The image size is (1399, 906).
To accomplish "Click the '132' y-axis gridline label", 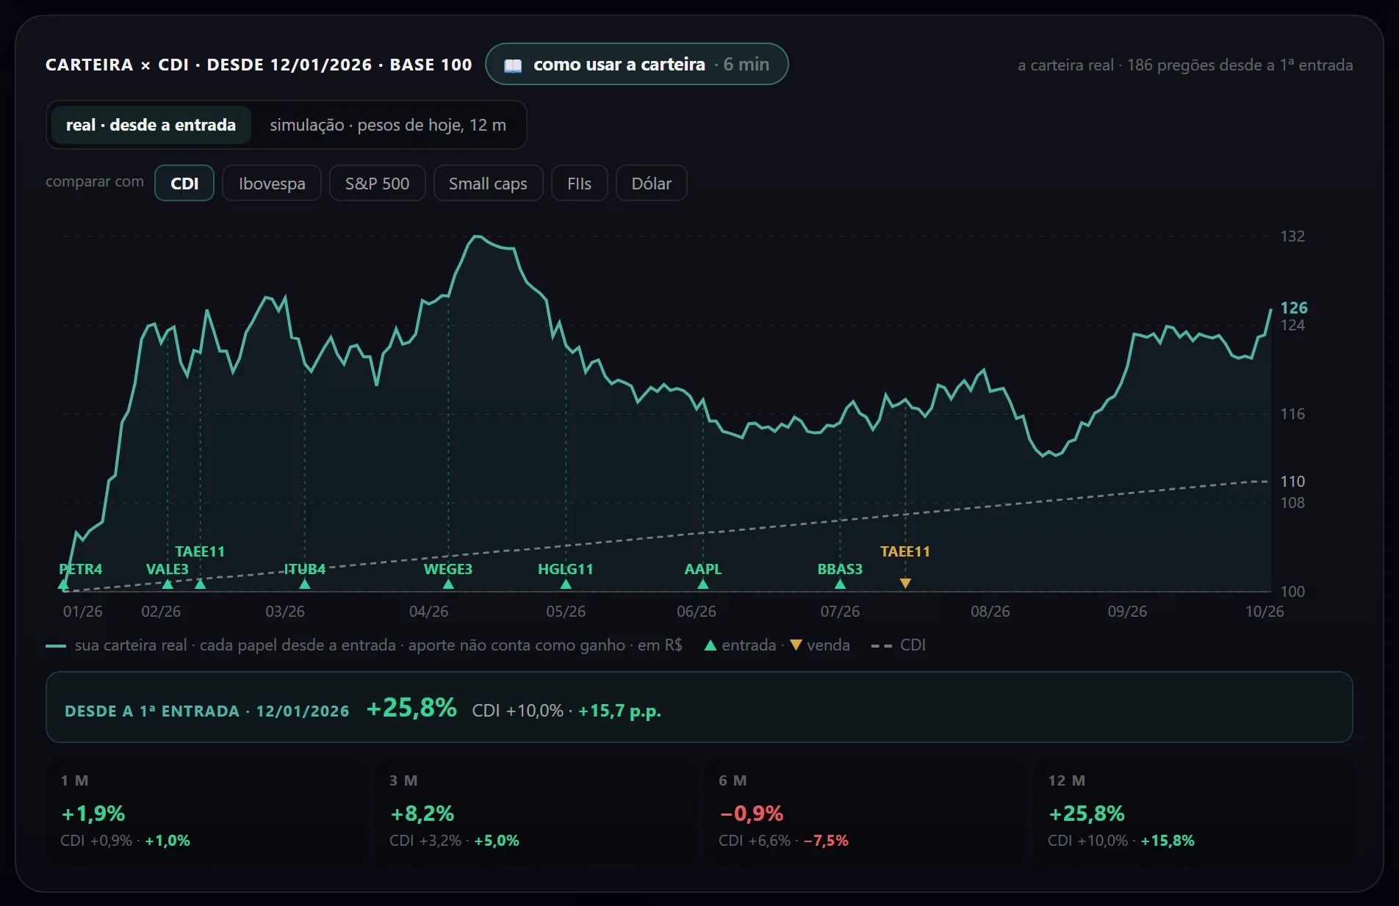I will 1292,236.
